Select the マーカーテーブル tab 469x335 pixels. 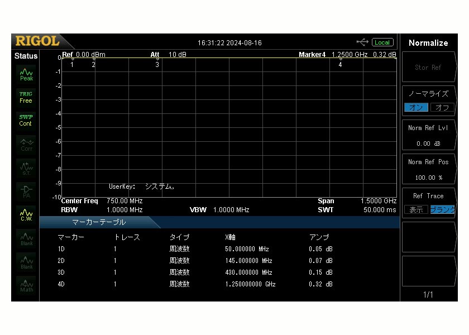click(99, 222)
